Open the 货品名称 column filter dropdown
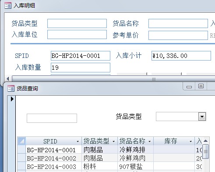The height and width of the screenshot is (172, 215). pos(149,141)
